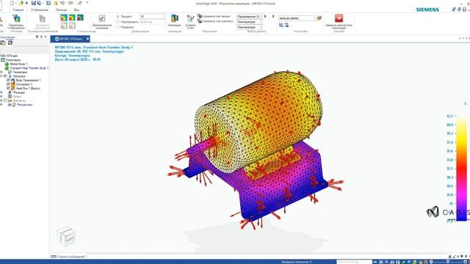470x264 pixels.
Task: Click Undo icon in quick access toolbar
Action: (62, 3)
